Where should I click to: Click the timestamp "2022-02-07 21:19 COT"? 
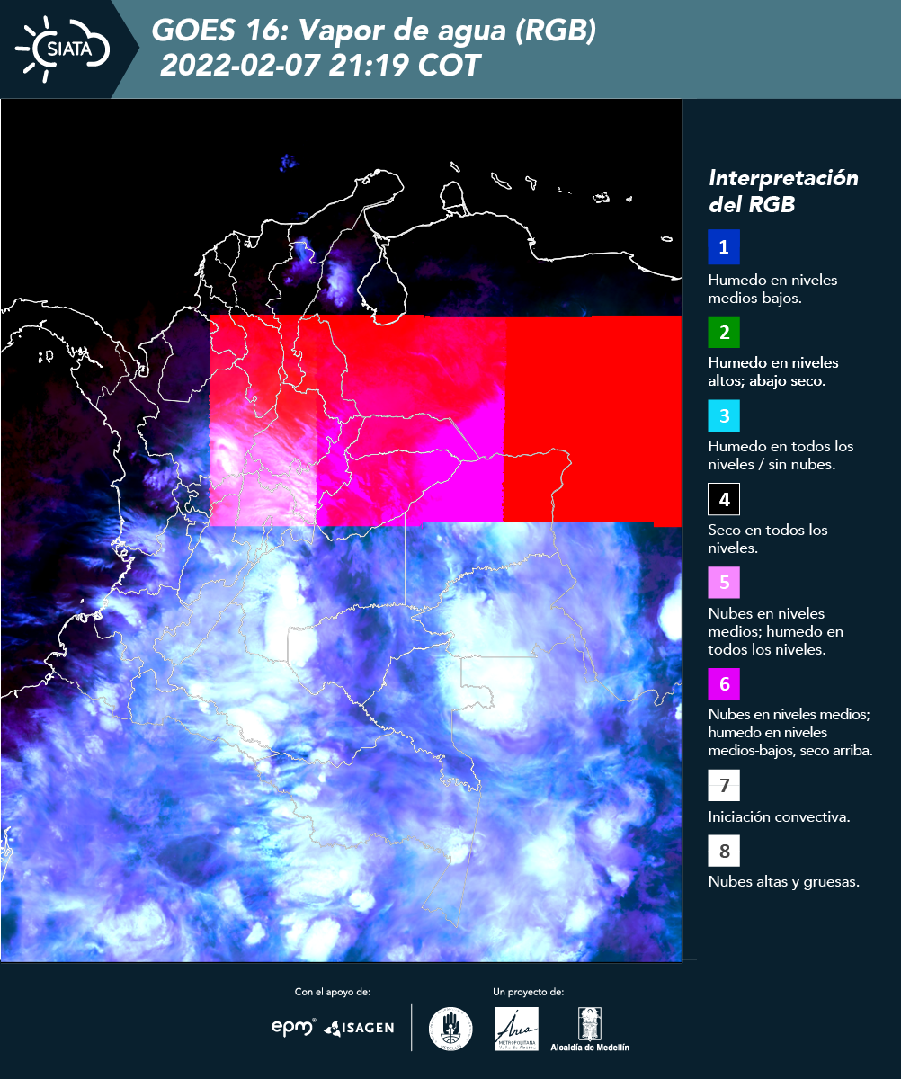(320, 66)
